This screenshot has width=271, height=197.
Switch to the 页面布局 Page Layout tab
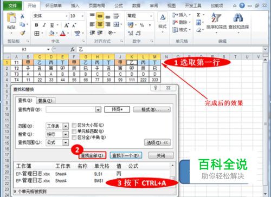pyautogui.click(x=97, y=6)
